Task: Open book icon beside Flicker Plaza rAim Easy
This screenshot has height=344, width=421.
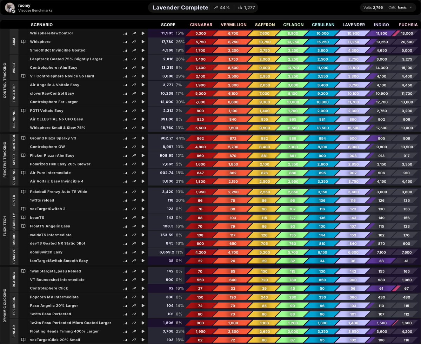Action: (x=24, y=155)
